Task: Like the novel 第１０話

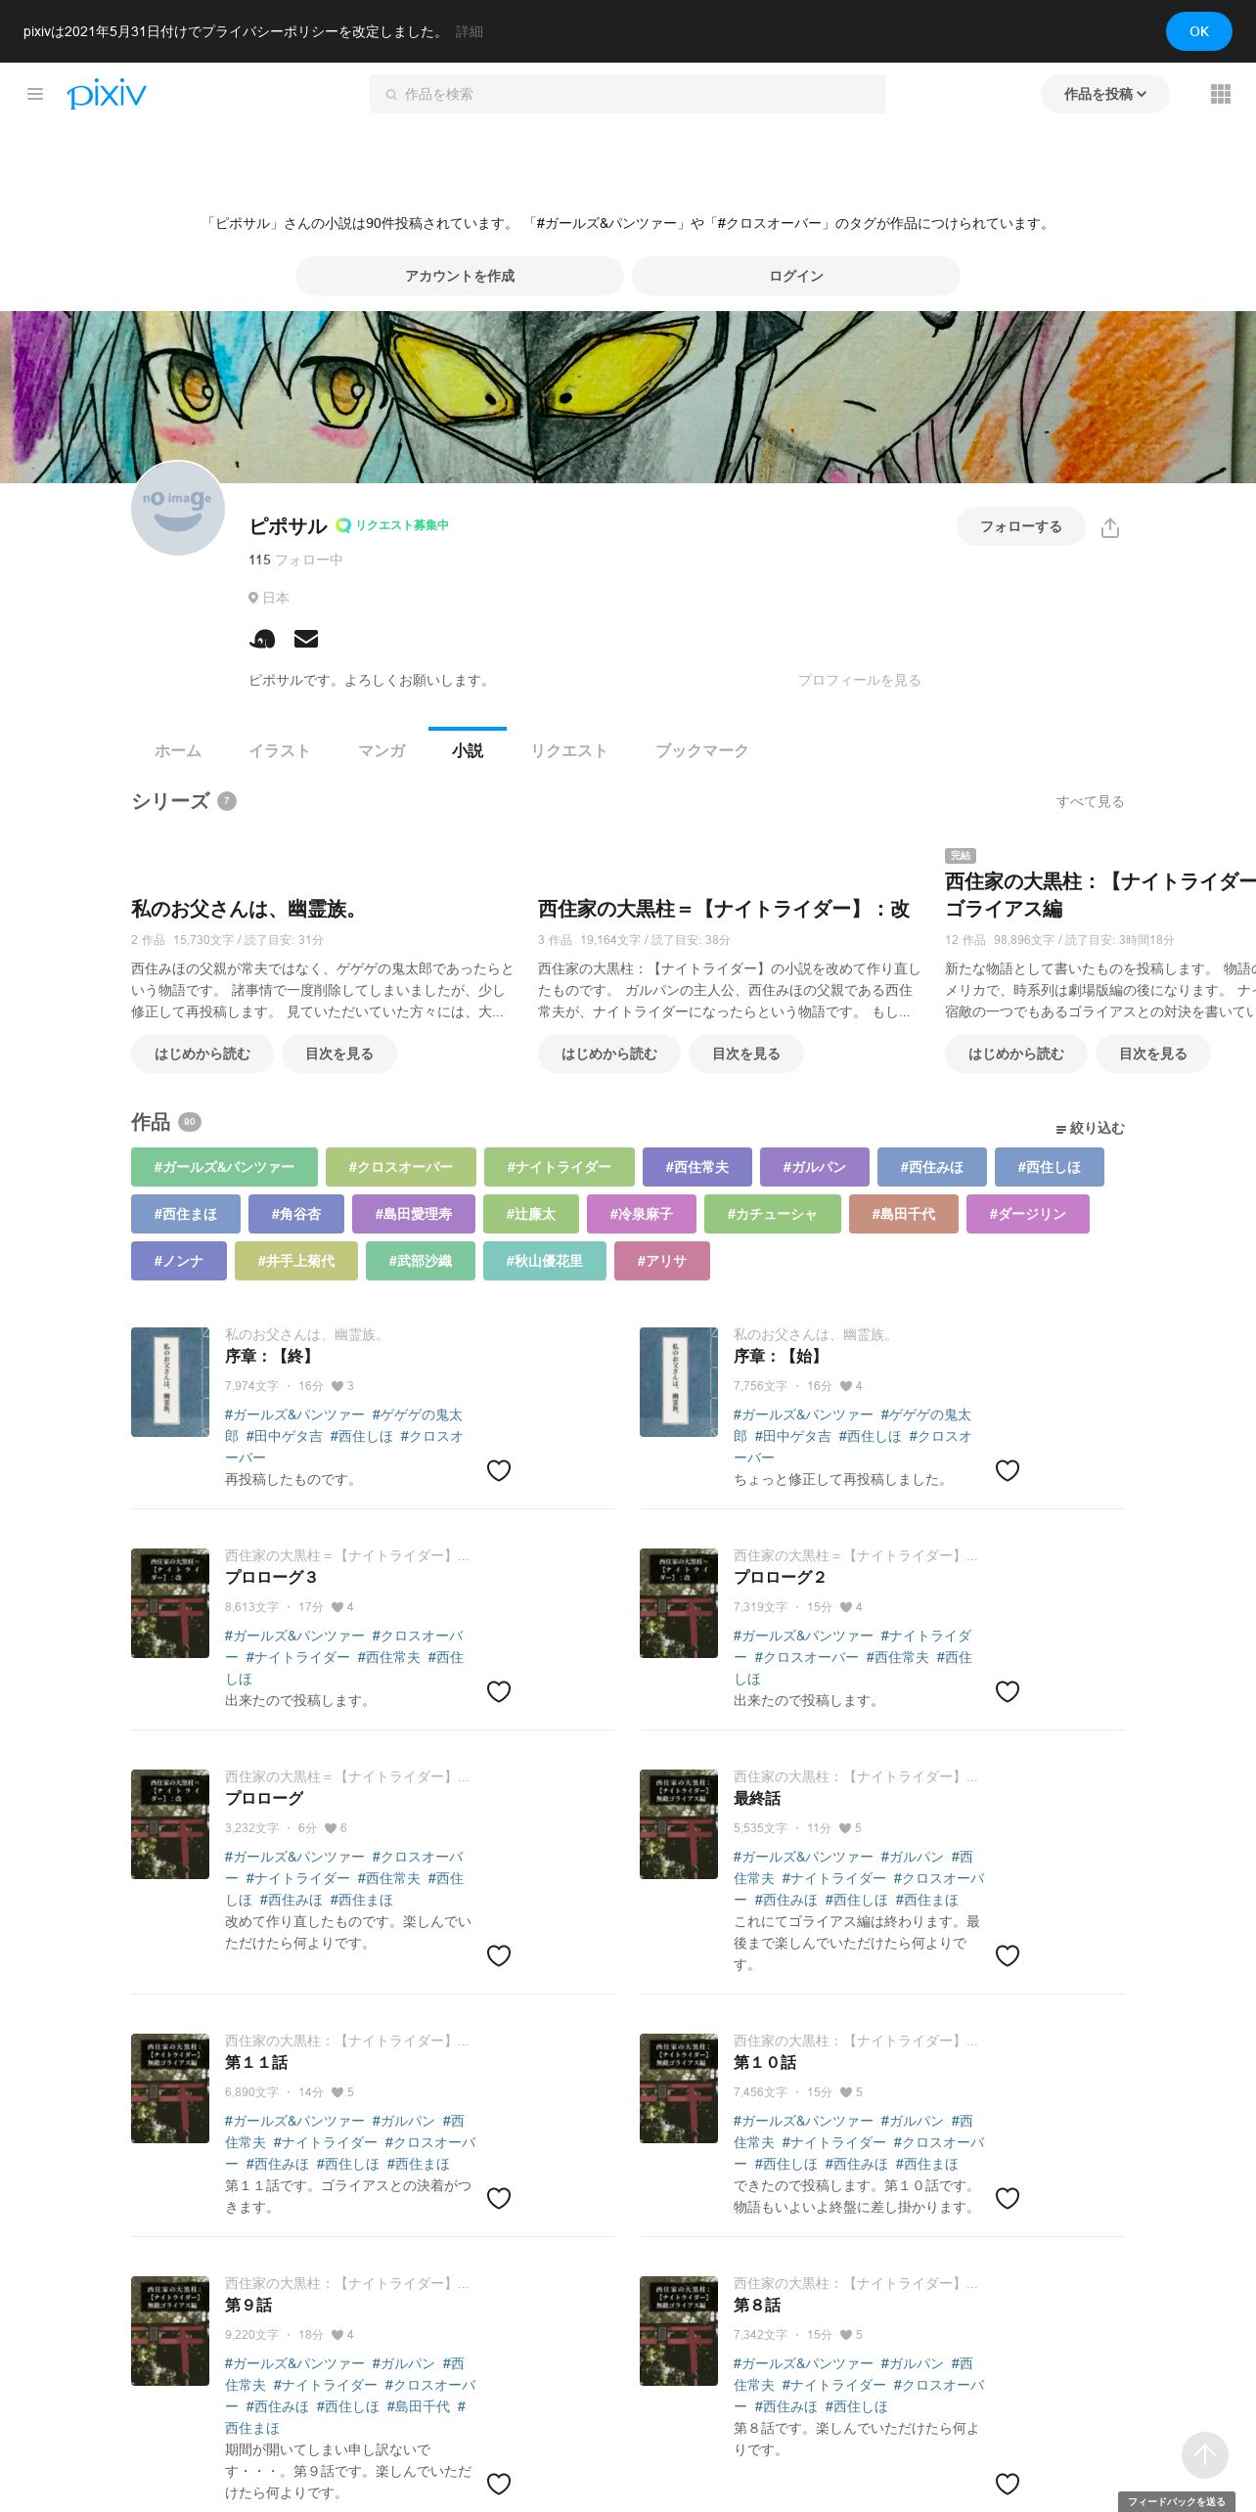Action: click(1008, 2198)
